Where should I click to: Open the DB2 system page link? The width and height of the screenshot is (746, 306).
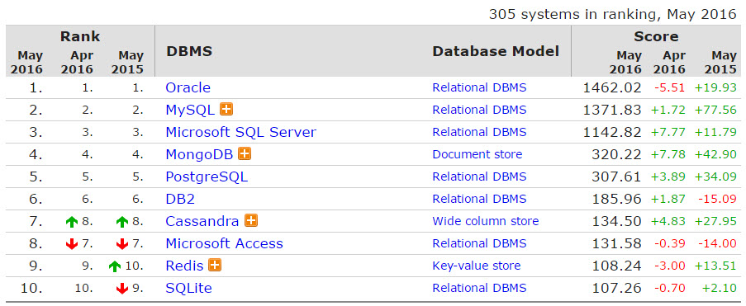pos(180,199)
